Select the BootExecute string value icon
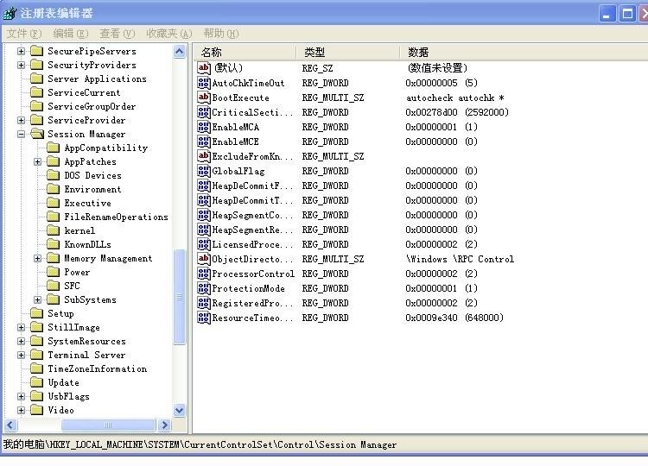The height and width of the screenshot is (466, 648). (204, 98)
